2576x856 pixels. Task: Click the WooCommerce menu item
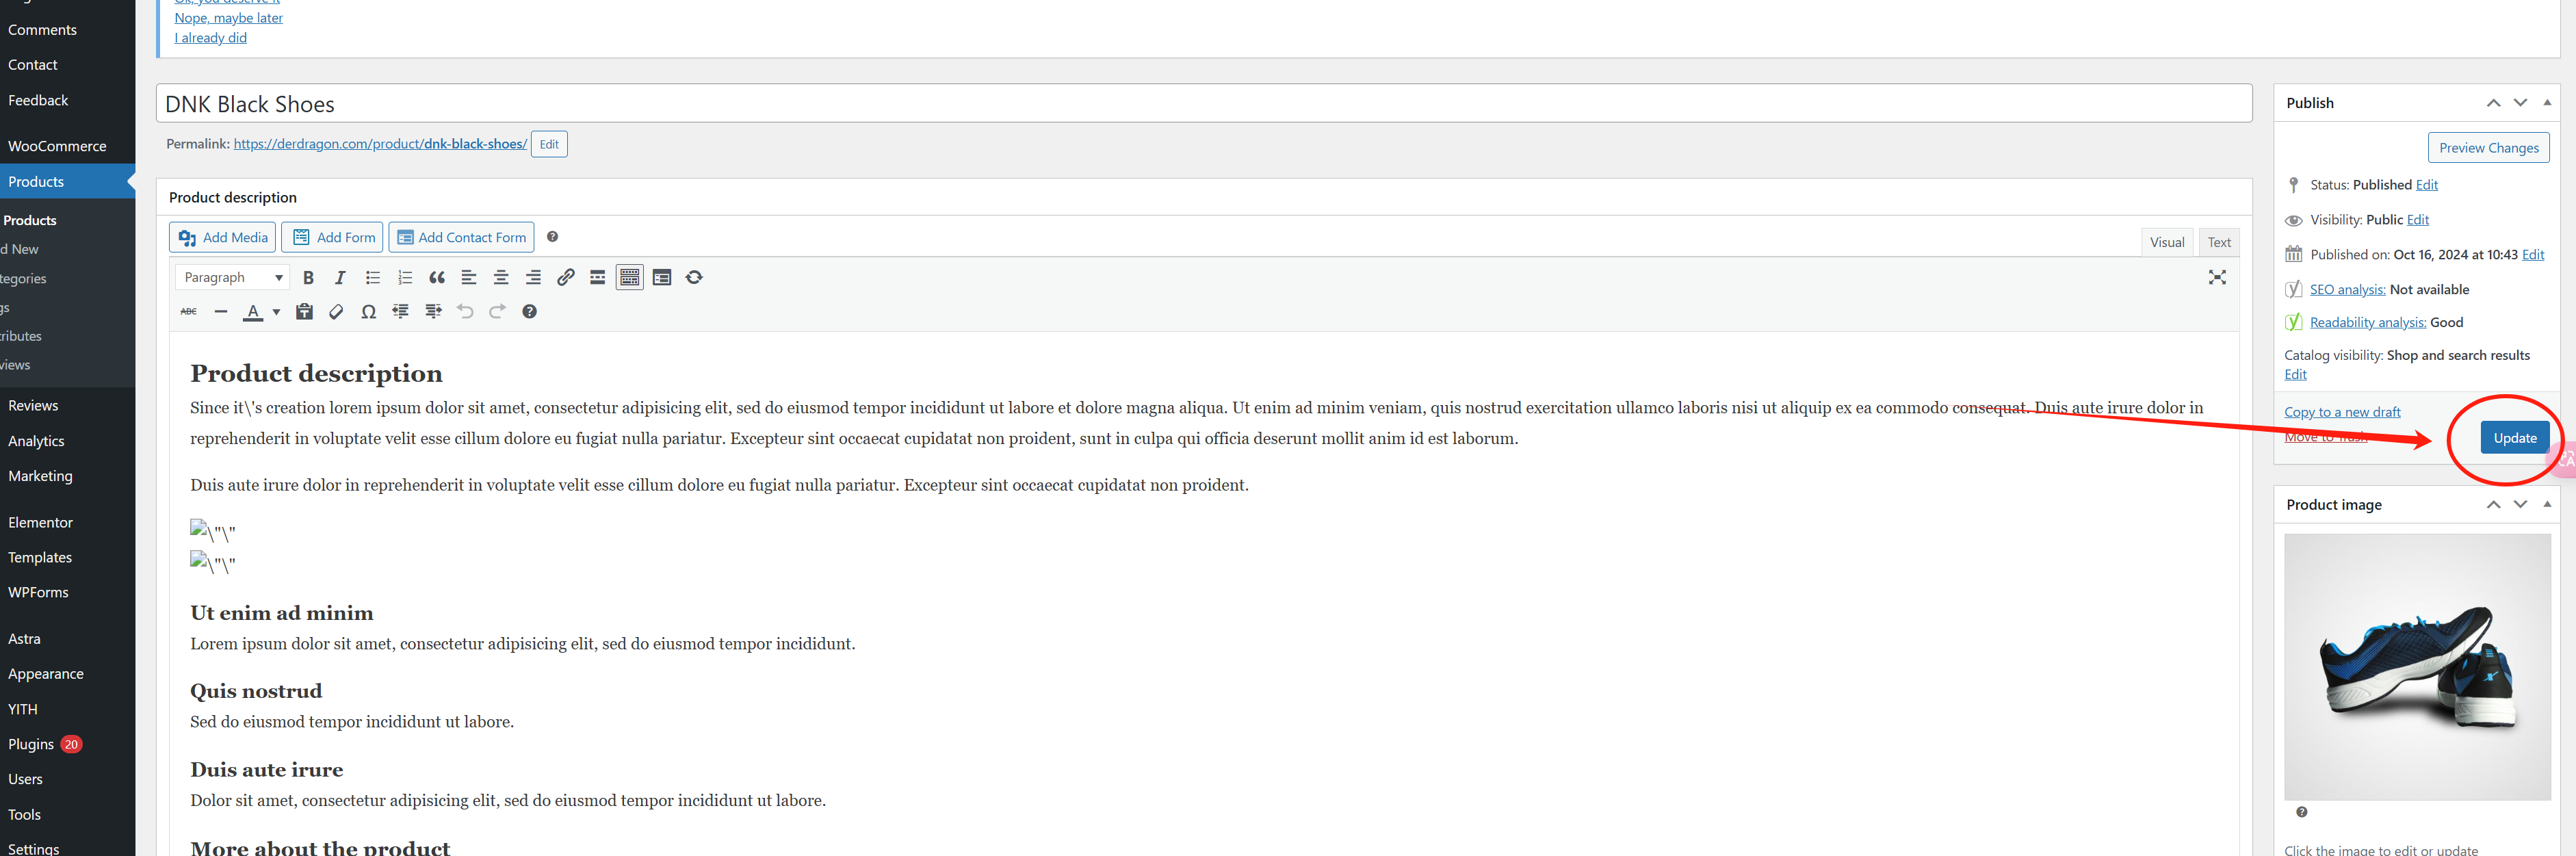pyautogui.click(x=57, y=144)
